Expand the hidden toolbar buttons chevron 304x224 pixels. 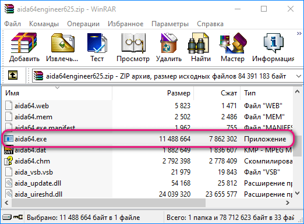[299, 34]
